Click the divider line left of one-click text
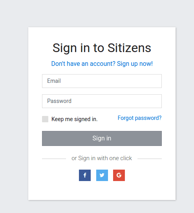194x213 pixels. pos(54,159)
